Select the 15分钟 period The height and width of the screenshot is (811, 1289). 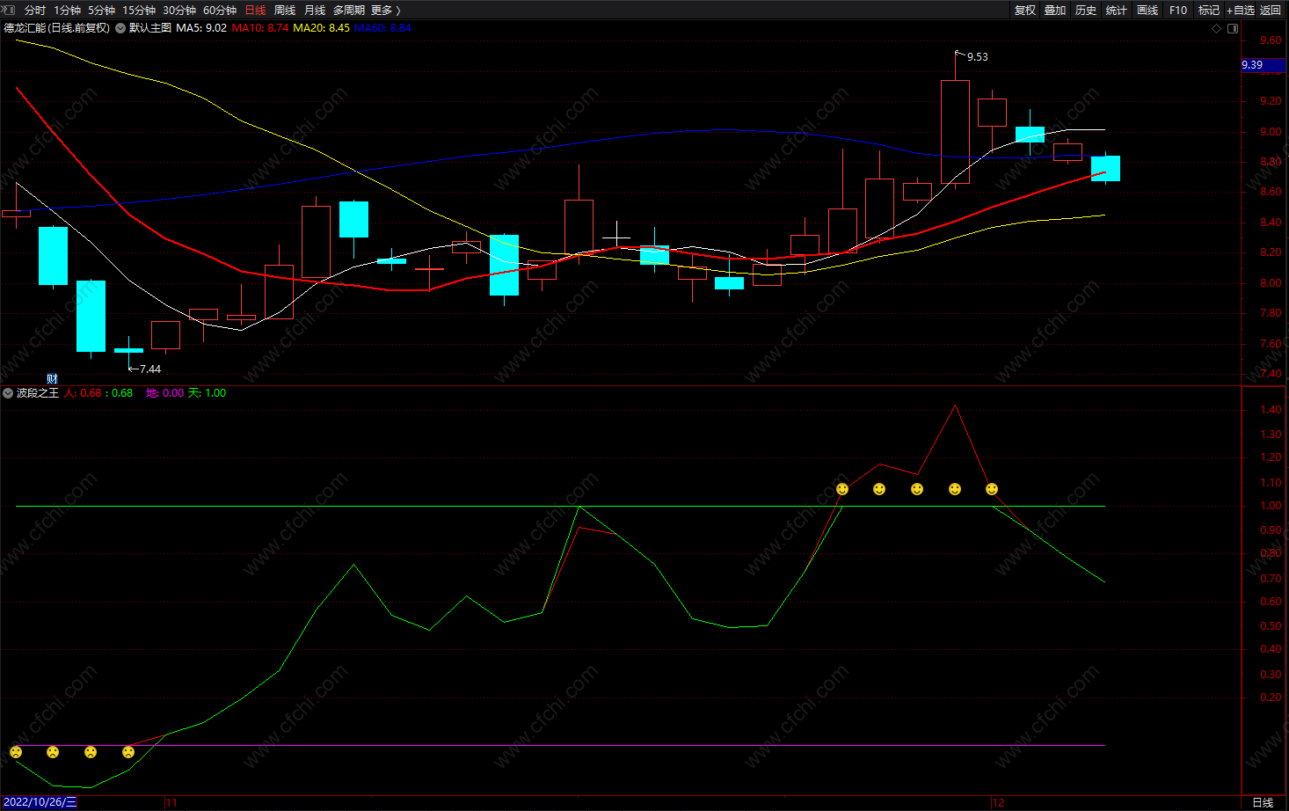pos(139,11)
